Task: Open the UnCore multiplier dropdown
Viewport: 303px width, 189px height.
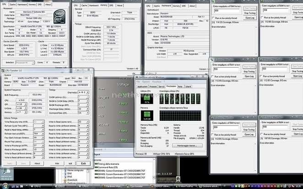Action: 22,108
